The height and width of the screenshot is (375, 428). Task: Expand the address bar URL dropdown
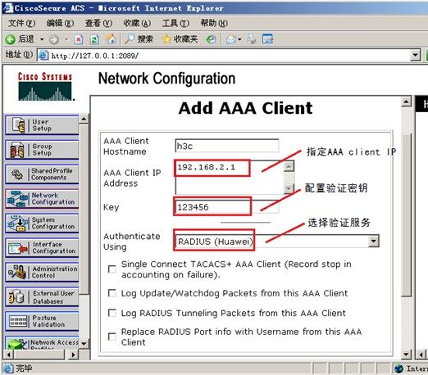click(x=415, y=56)
